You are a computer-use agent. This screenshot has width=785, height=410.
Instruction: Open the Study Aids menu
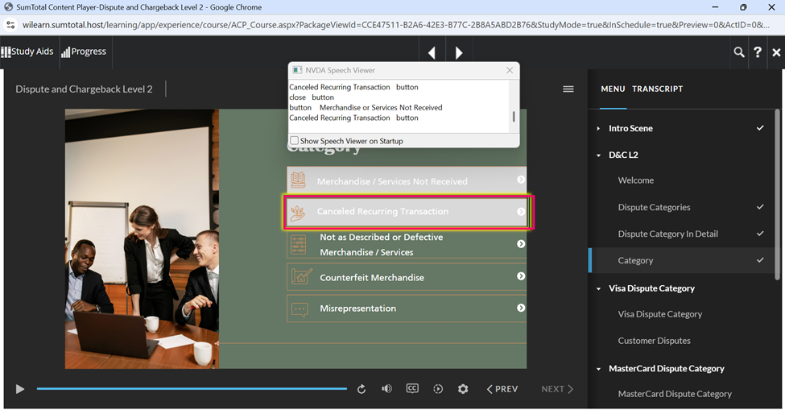(x=27, y=52)
